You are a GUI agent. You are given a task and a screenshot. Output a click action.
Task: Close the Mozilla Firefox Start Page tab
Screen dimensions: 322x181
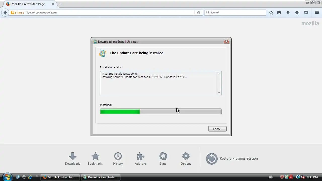click(53, 4)
